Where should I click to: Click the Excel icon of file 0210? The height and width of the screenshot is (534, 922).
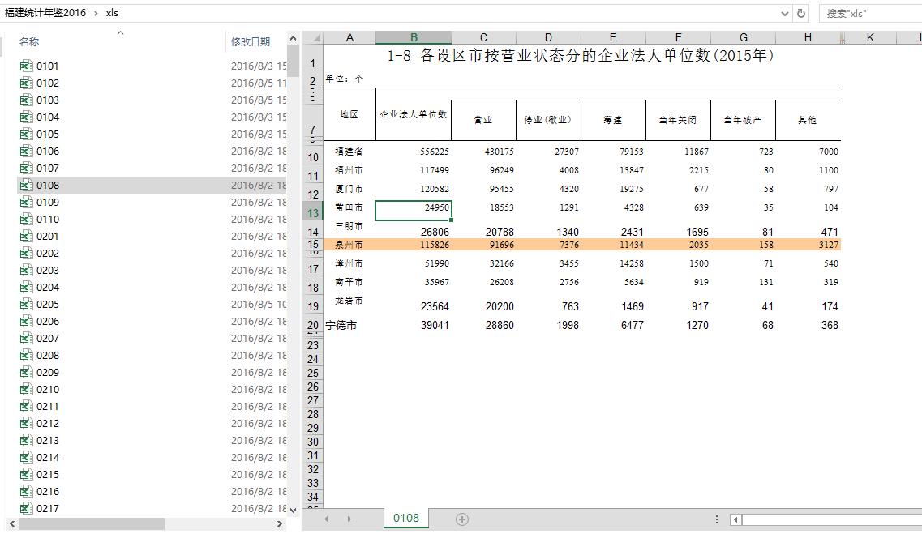click(x=26, y=390)
